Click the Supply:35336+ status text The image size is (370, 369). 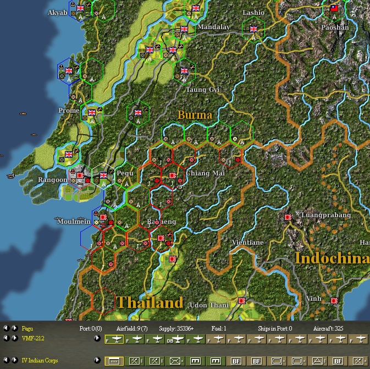[176, 328]
